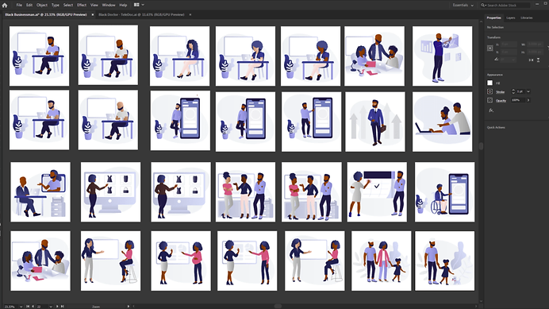Open the stroke weight dropdown
The height and width of the screenshot is (309, 549).
click(x=528, y=91)
